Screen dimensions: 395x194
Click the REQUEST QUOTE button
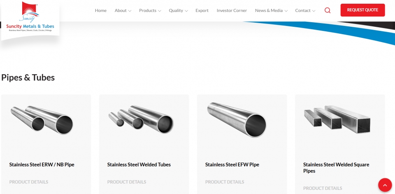coord(363,10)
